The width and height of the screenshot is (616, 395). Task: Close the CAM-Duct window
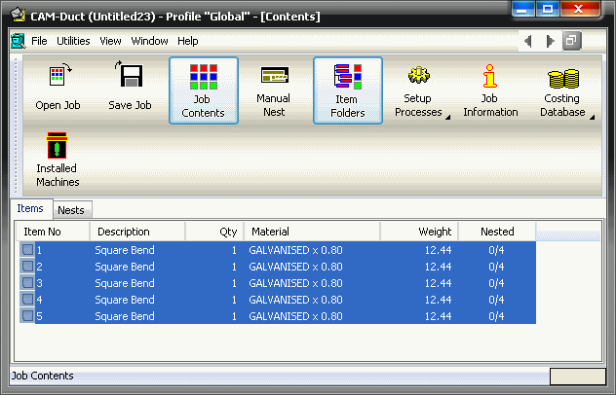pyautogui.click(x=580, y=9)
